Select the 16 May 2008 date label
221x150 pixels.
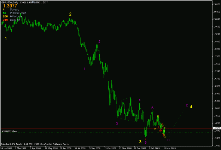tap(51, 149)
